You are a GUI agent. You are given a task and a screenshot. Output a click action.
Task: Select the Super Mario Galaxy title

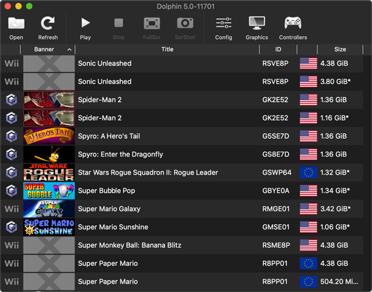(x=109, y=209)
